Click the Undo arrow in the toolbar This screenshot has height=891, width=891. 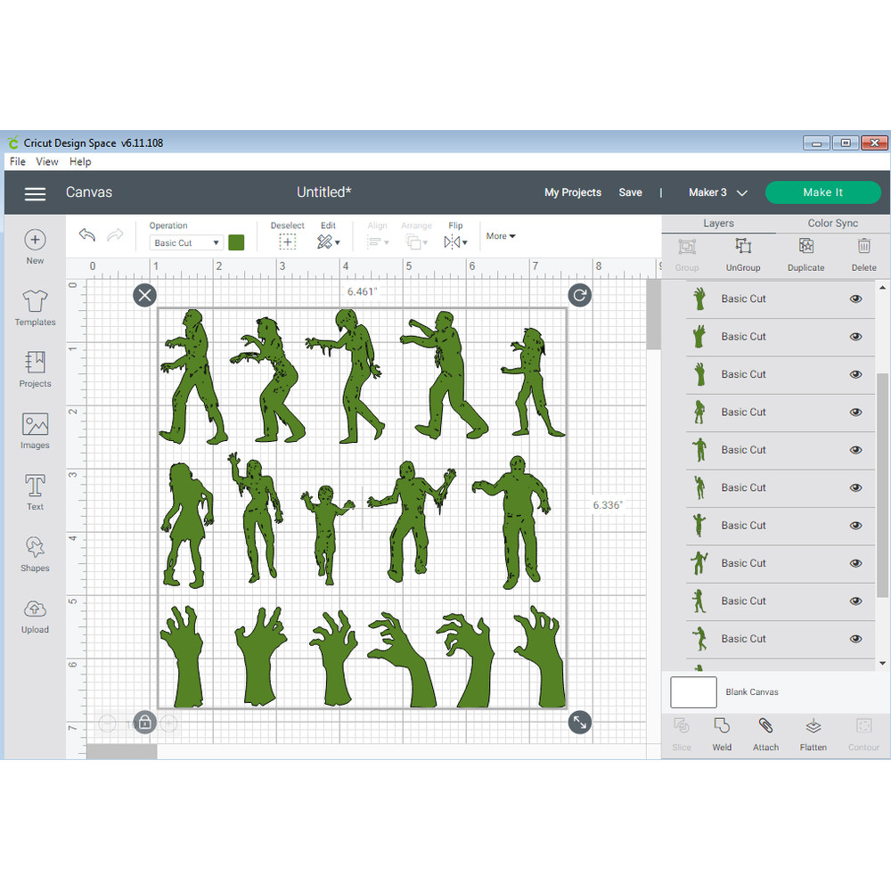click(86, 234)
